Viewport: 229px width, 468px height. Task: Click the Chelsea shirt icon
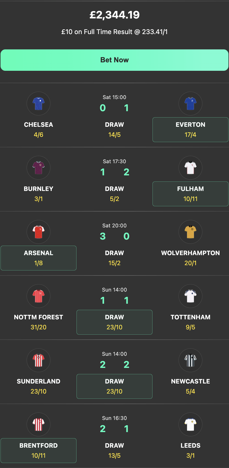(x=39, y=104)
